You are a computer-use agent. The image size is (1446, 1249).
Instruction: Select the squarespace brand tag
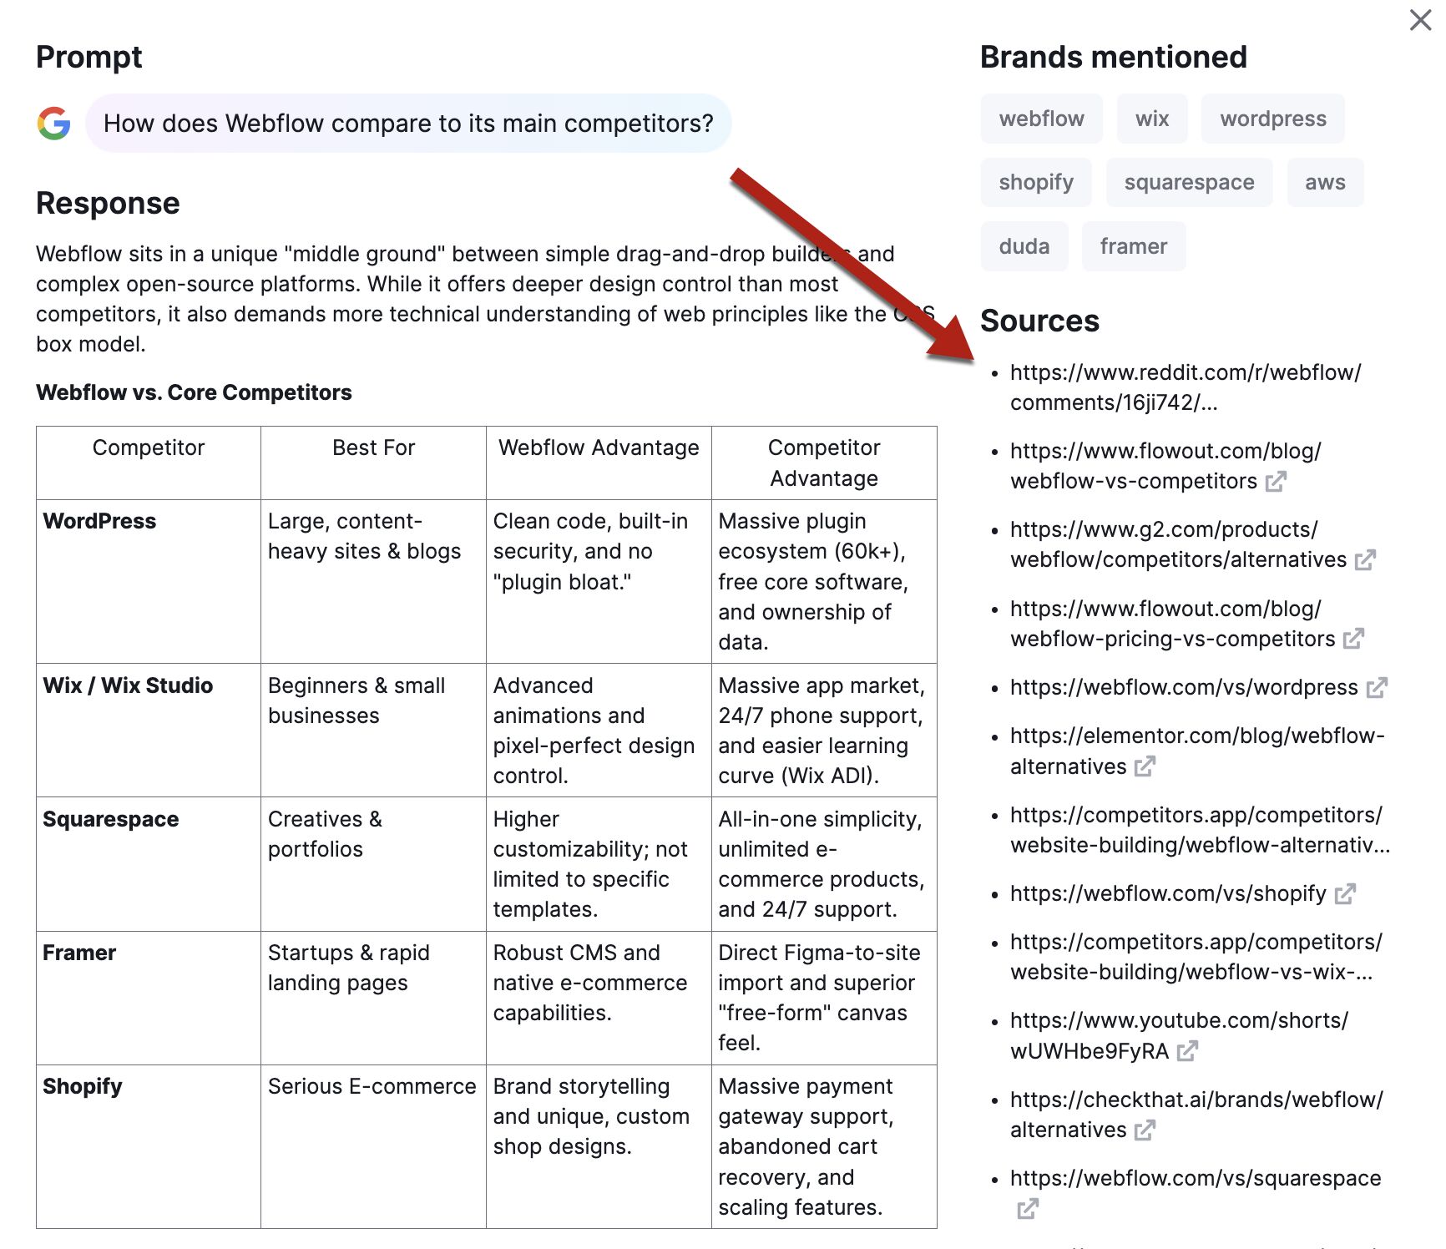point(1189,182)
